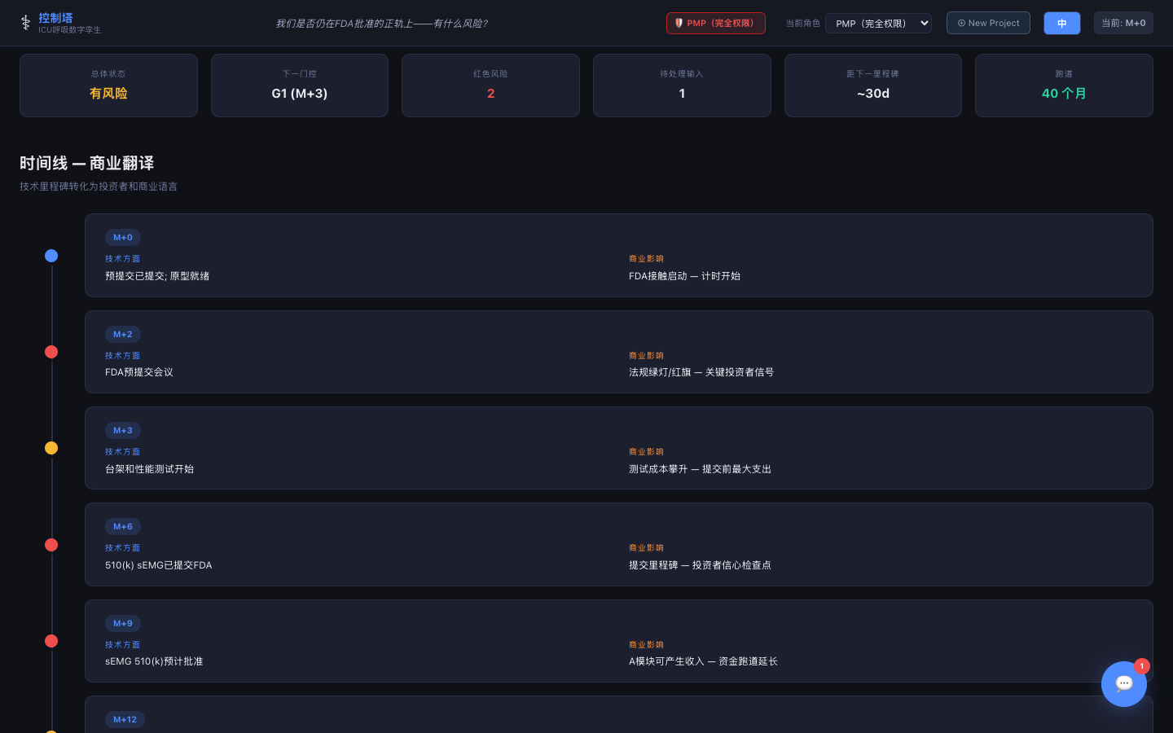This screenshot has width=1173, height=733.
Task: Click the red timeline dot for M+2
Action: click(51, 352)
